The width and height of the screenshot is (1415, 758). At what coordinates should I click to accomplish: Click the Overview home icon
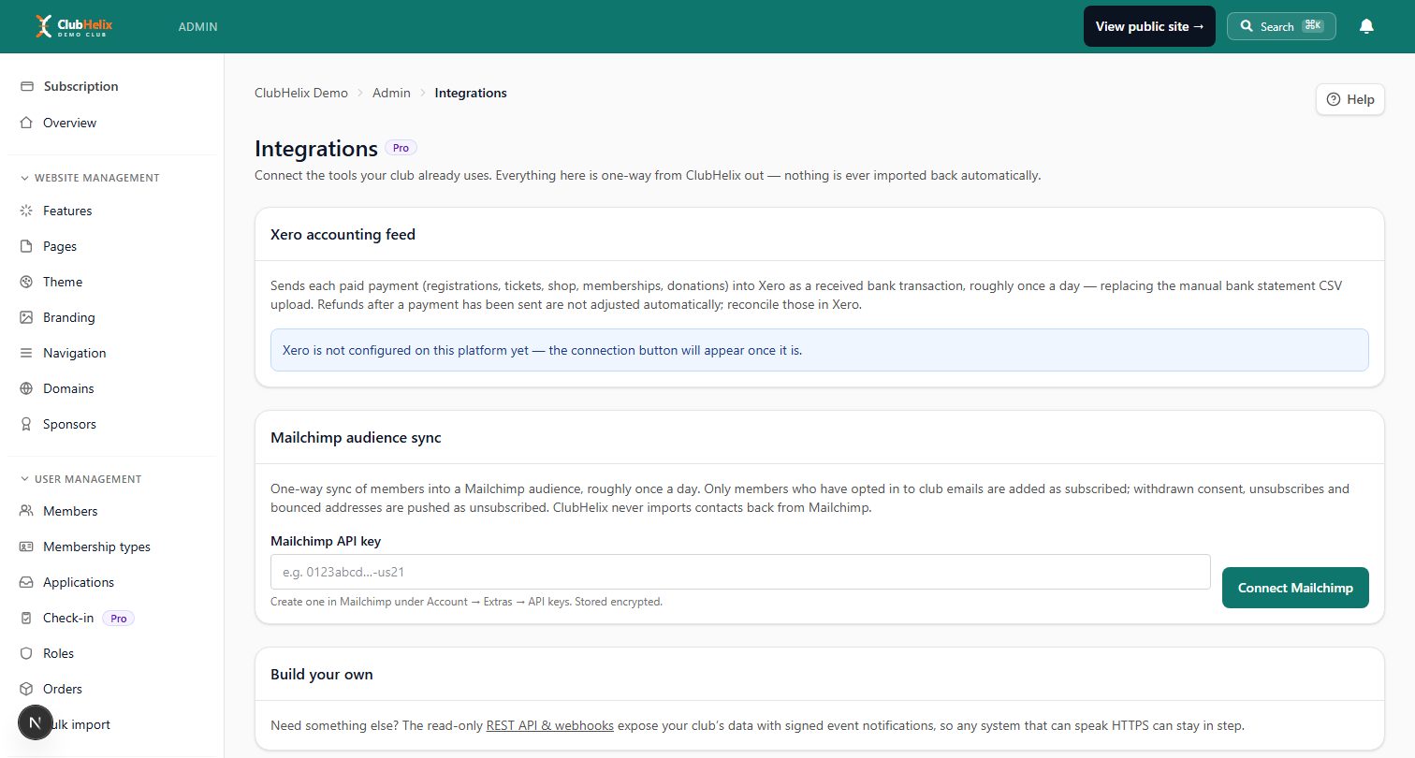point(26,123)
